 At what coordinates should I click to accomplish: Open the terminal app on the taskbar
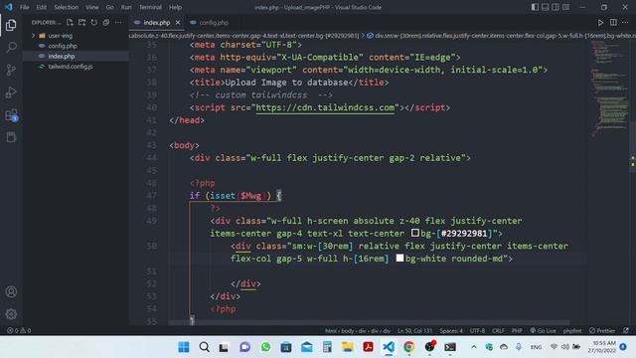[450, 347]
